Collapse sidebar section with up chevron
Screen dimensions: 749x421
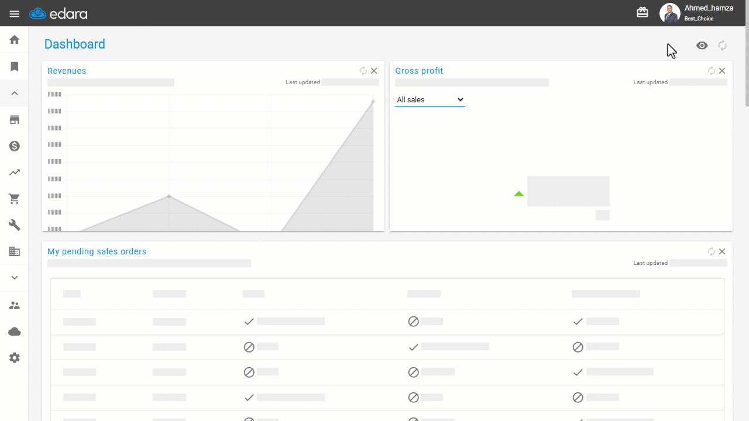[x=15, y=94]
